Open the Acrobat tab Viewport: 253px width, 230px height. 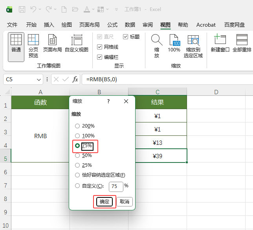click(206, 25)
